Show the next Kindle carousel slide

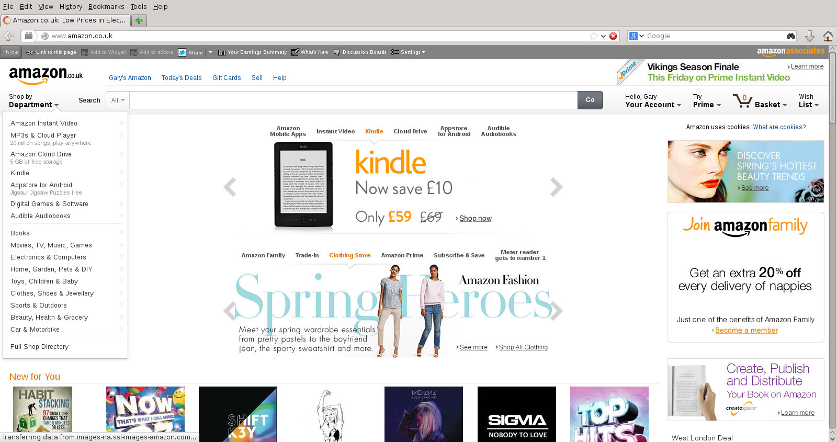point(557,187)
